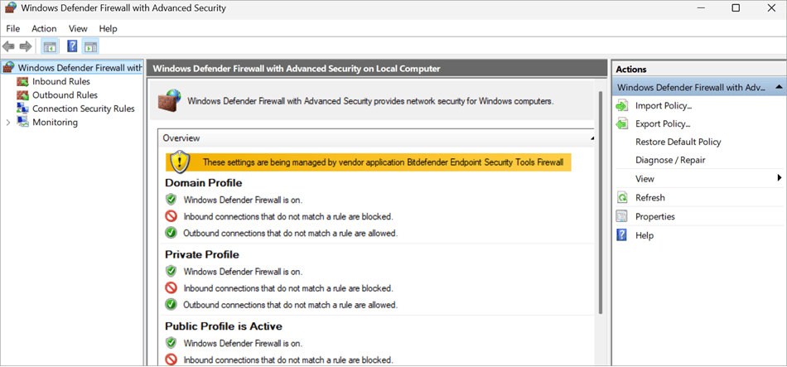Open the Action menu
The width and height of the screenshot is (787, 367).
(x=44, y=29)
